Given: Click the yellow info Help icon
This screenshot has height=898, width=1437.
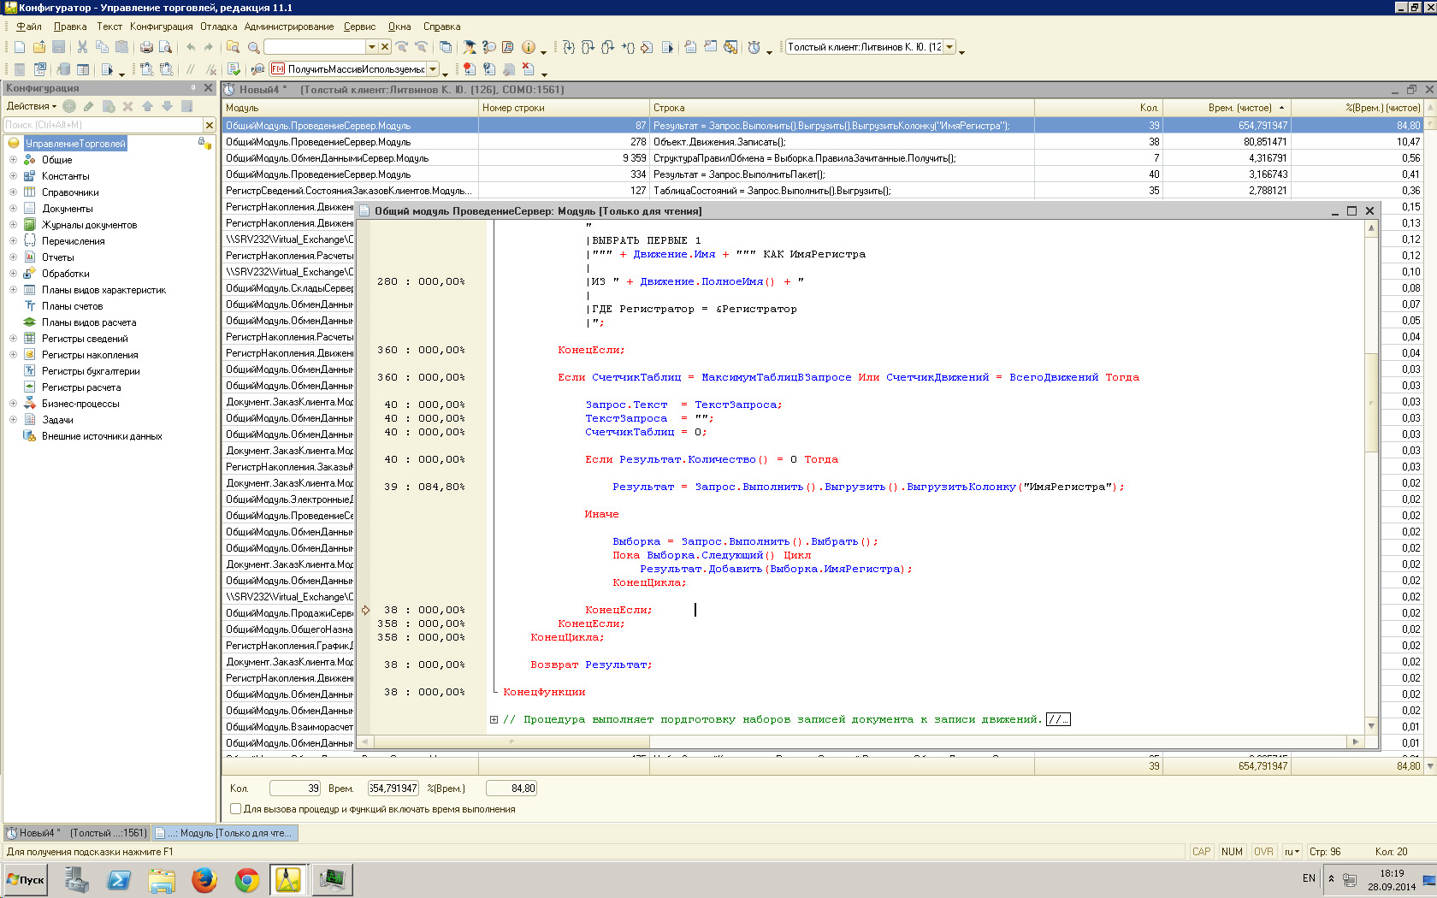Looking at the screenshot, I should pyautogui.click(x=529, y=47).
